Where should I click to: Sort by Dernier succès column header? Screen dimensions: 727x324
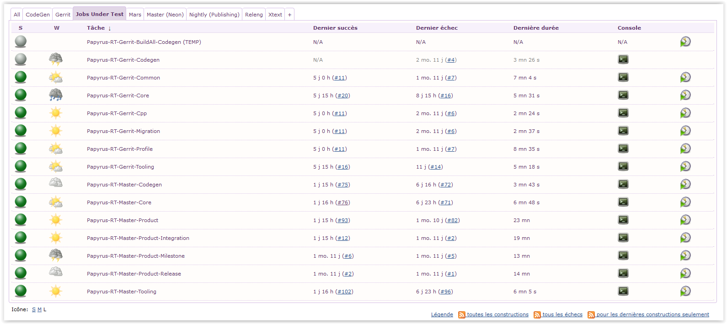point(335,28)
